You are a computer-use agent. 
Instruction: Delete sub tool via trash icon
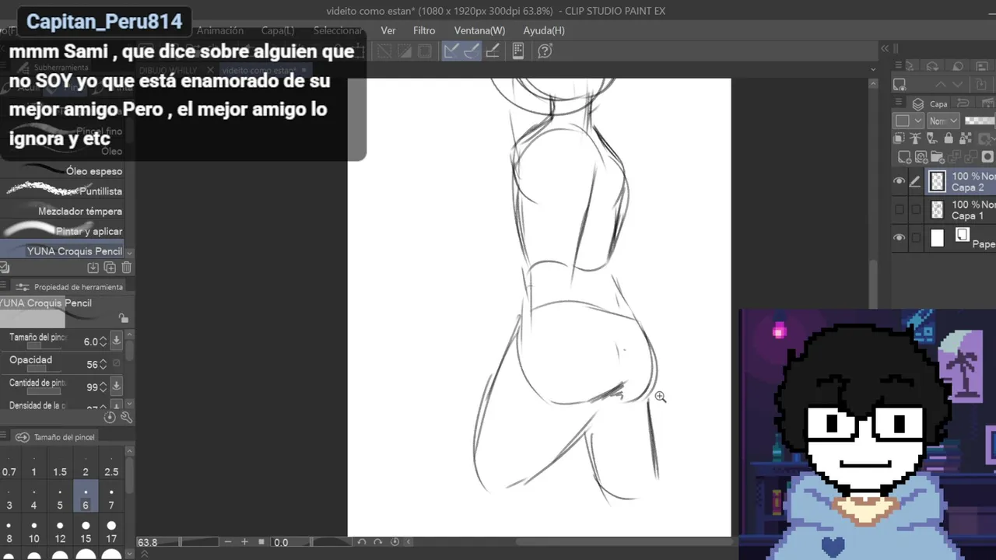pos(126,268)
